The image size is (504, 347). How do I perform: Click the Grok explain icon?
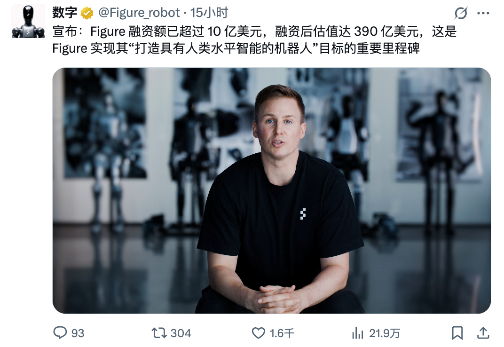pos(461,13)
